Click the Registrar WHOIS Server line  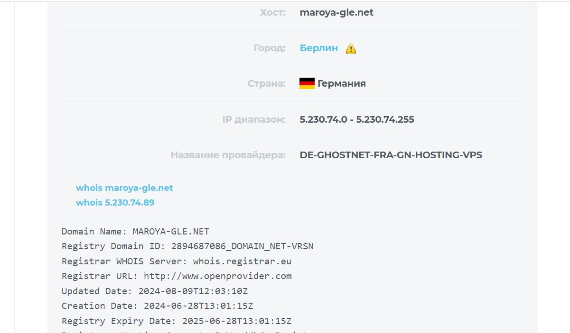(177, 261)
